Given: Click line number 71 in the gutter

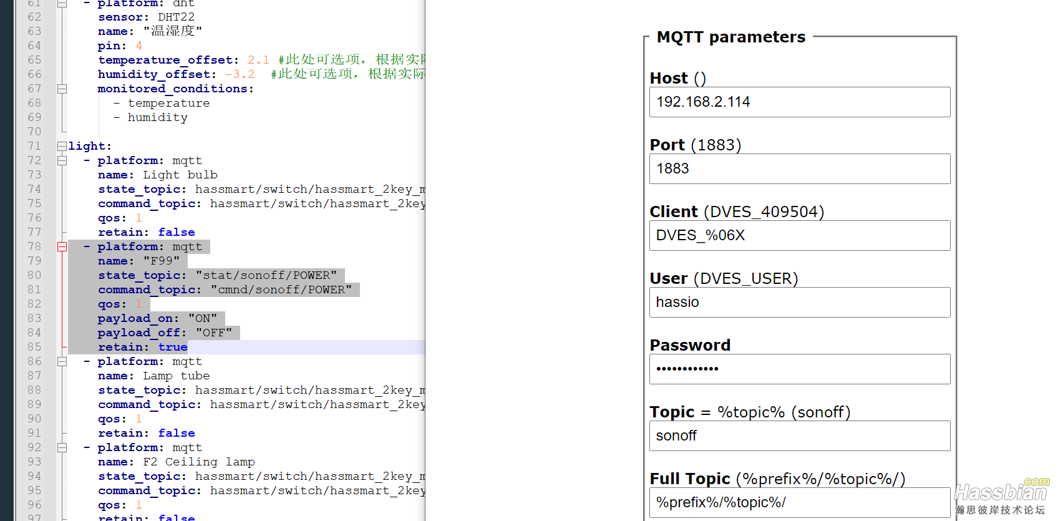Looking at the screenshot, I should [x=34, y=146].
